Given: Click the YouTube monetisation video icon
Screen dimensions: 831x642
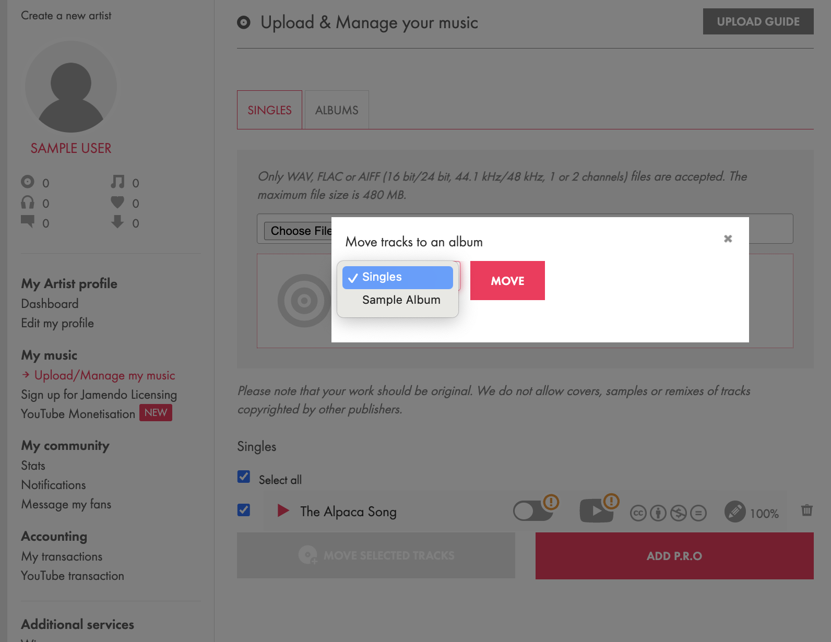Looking at the screenshot, I should (x=597, y=510).
